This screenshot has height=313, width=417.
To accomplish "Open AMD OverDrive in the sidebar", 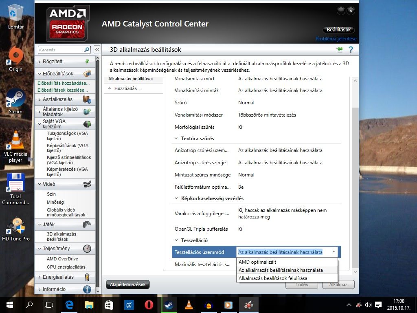I will point(62,259).
